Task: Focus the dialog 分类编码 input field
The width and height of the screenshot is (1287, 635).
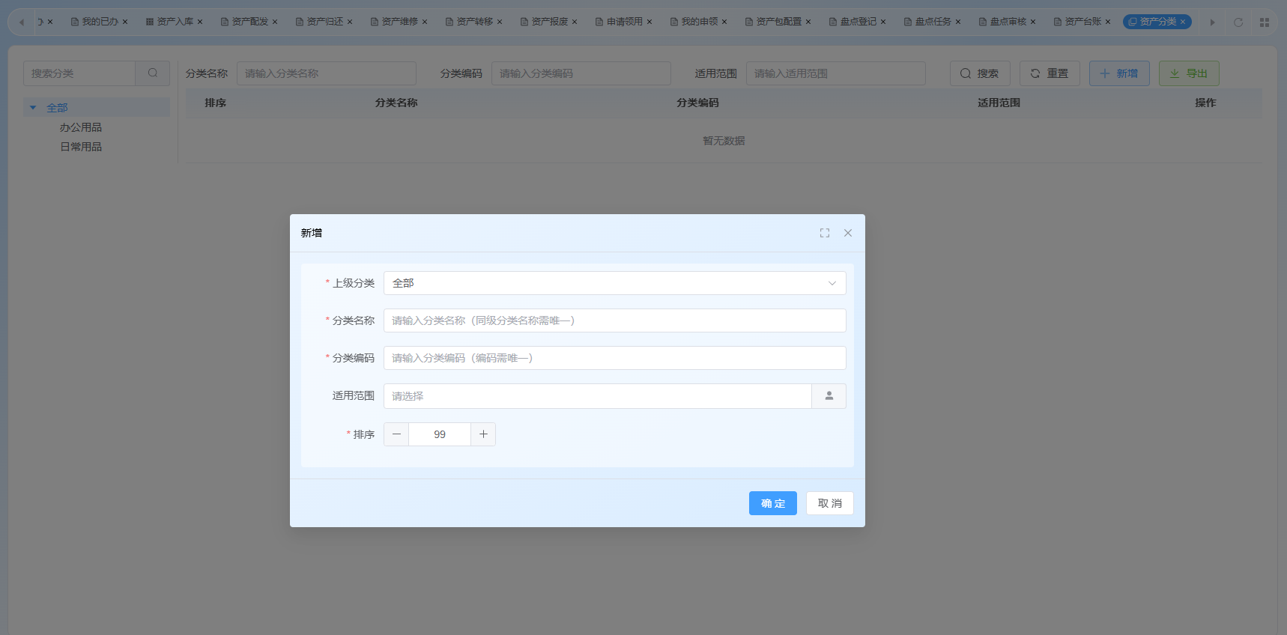Action: pos(615,358)
